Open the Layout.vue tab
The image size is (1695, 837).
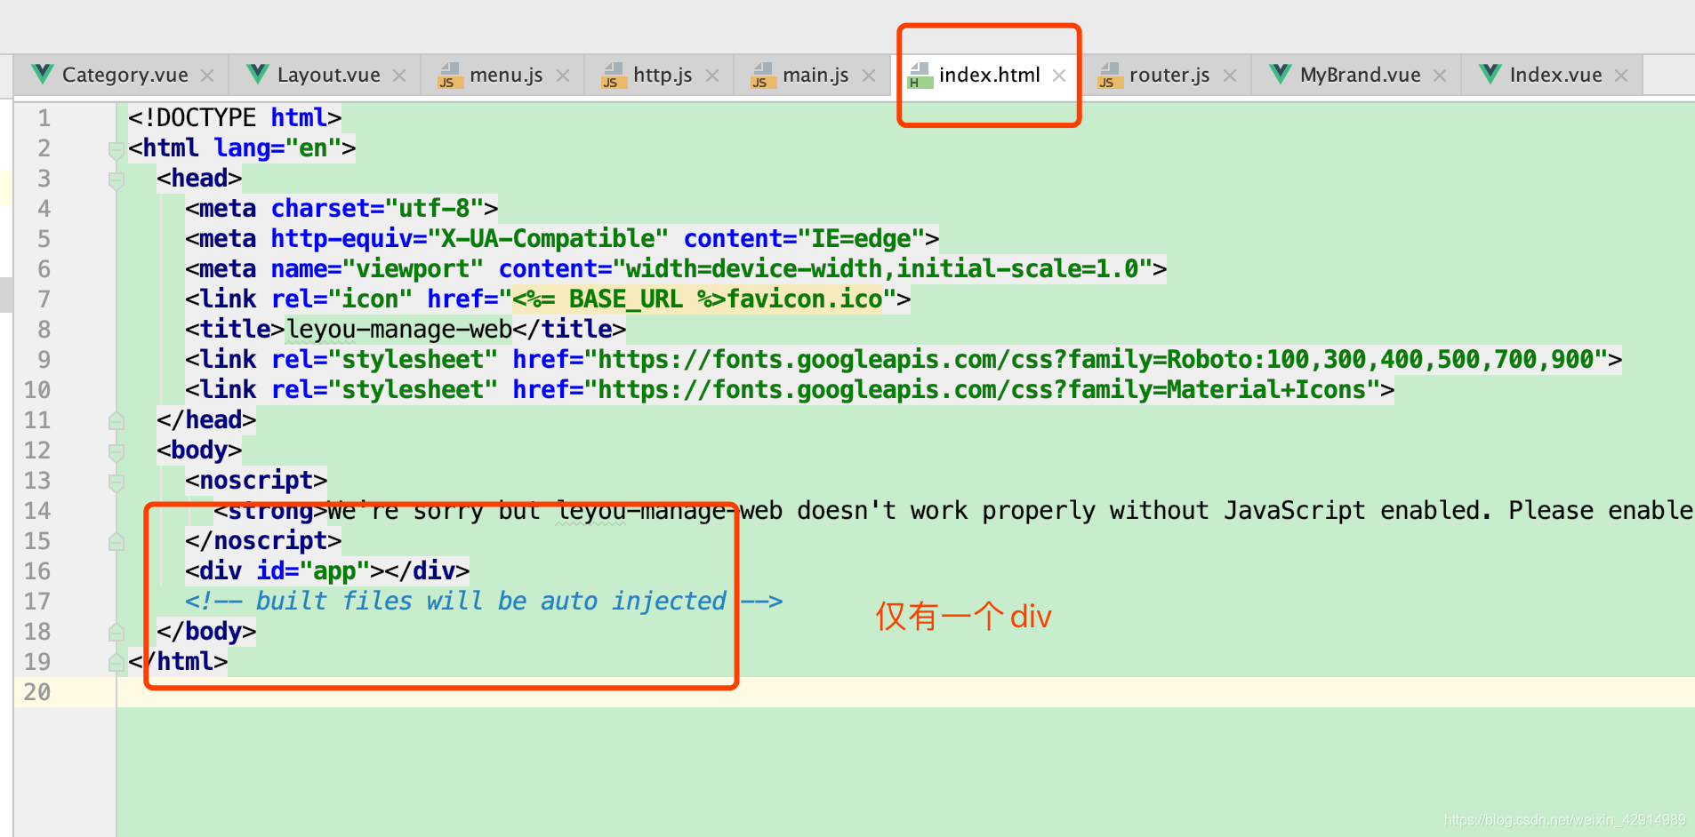click(328, 76)
